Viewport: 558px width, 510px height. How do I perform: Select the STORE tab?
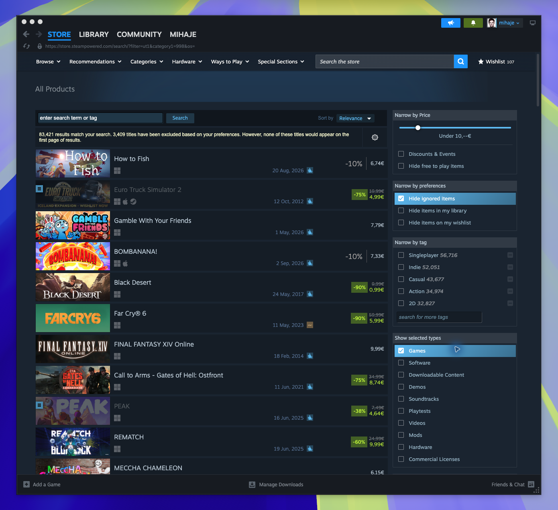(x=59, y=35)
